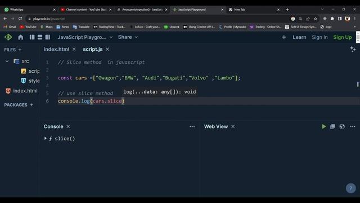360x203 pixels.
Task: Open Upwork bookmark
Action: point(172,27)
